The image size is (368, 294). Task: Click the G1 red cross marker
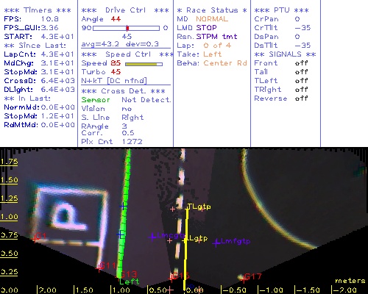35,239
